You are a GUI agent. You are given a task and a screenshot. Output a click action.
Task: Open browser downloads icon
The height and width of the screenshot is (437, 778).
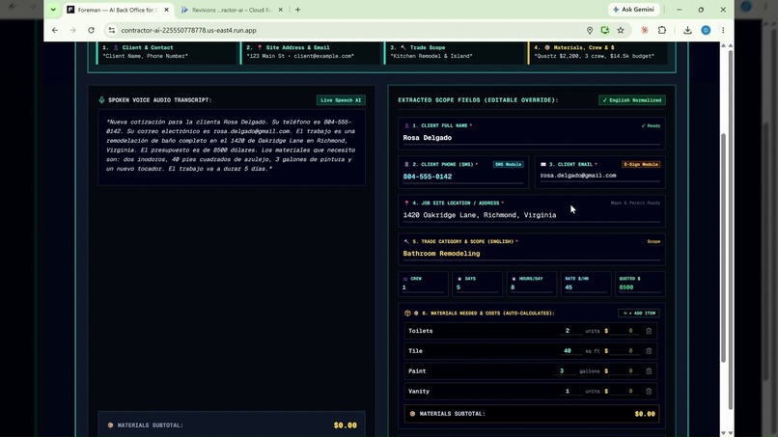[687, 30]
